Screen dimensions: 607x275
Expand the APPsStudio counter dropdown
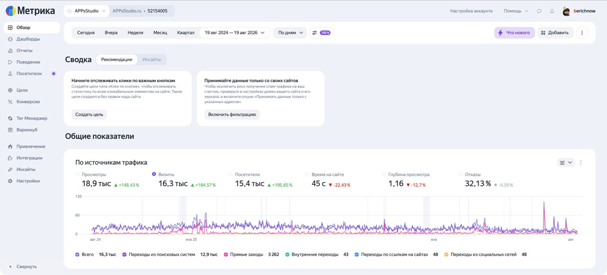pos(87,11)
